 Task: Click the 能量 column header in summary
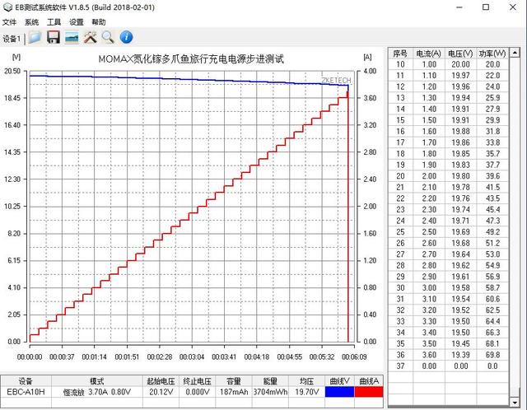click(x=270, y=381)
